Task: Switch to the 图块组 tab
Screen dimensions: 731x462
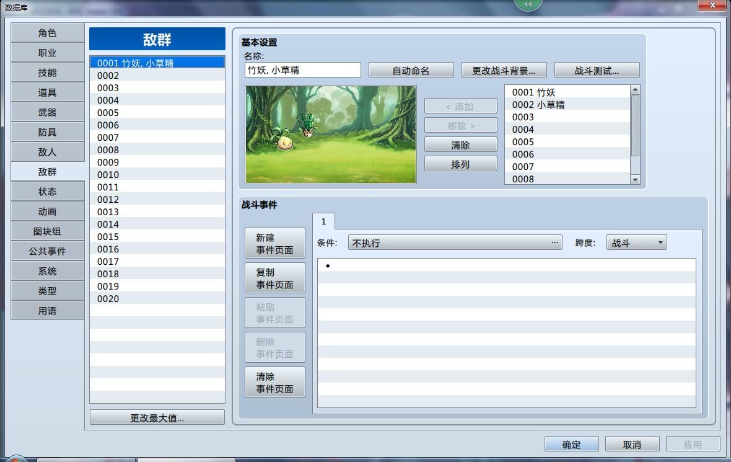Action: coord(47,231)
